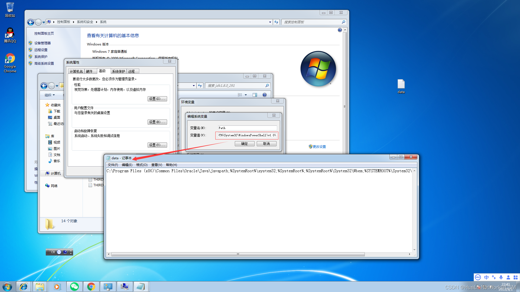Click Notepad's horizontal scrollbar thumb

tap(238, 254)
